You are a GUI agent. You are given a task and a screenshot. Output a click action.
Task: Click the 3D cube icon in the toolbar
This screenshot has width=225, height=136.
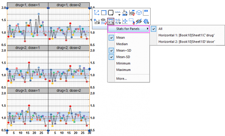point(139,13)
